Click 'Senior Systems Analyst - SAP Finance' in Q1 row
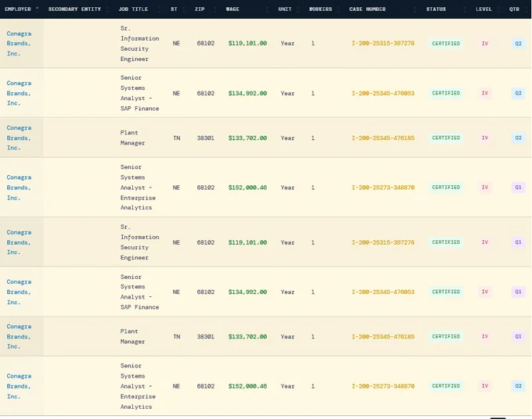The image size is (532, 419). pyautogui.click(x=140, y=292)
